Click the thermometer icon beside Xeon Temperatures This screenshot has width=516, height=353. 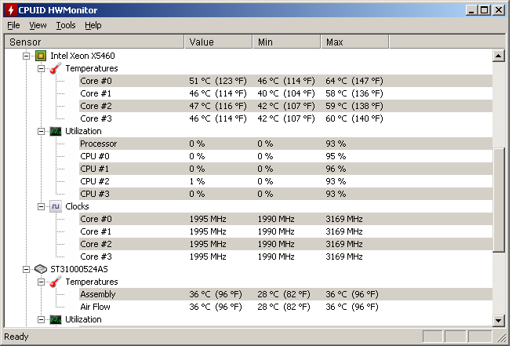coord(55,68)
